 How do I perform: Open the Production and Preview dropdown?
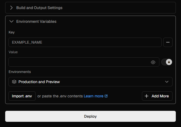point(90,82)
